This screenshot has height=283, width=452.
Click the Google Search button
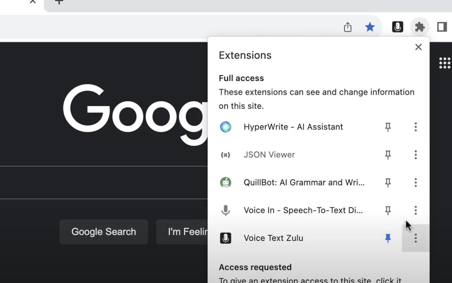pyautogui.click(x=103, y=232)
